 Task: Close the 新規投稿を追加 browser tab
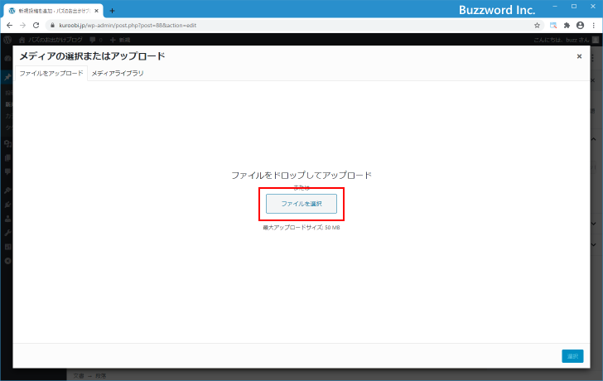(x=98, y=11)
